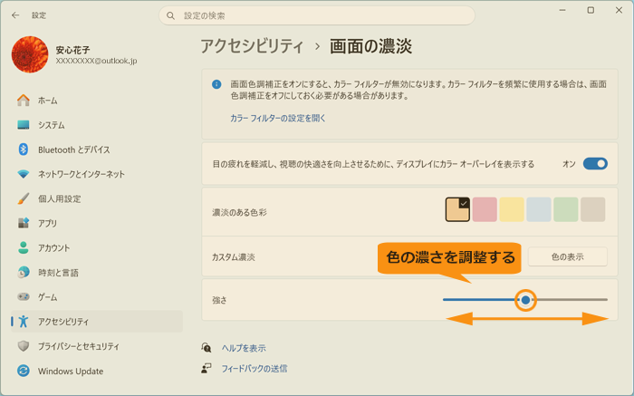Image resolution: width=634 pixels, height=396 pixels.
Task: Open ネットワークとインターネット settings
Action: [97, 174]
